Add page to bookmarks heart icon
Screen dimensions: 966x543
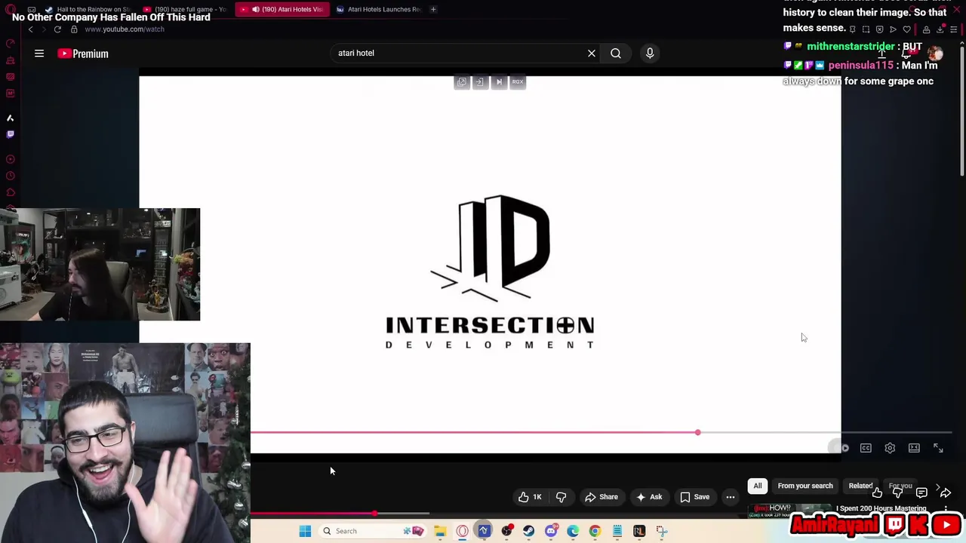[x=906, y=29]
